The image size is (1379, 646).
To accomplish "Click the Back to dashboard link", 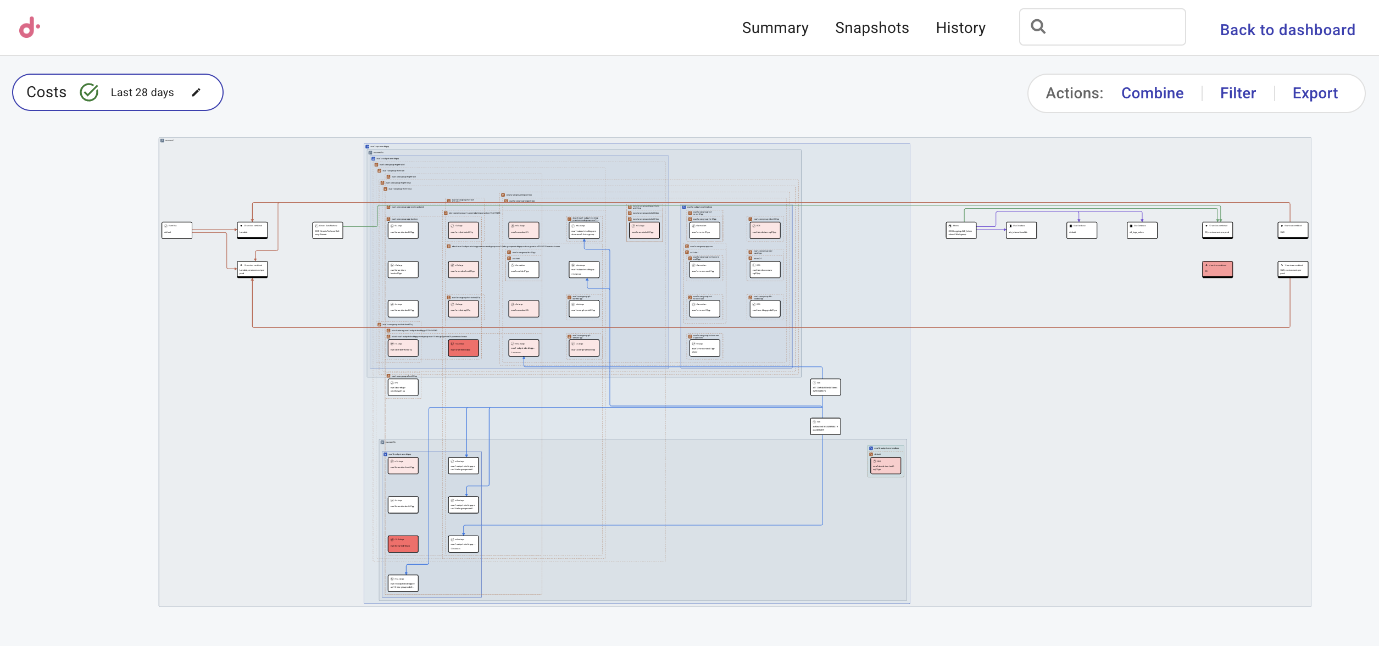I will (1287, 30).
